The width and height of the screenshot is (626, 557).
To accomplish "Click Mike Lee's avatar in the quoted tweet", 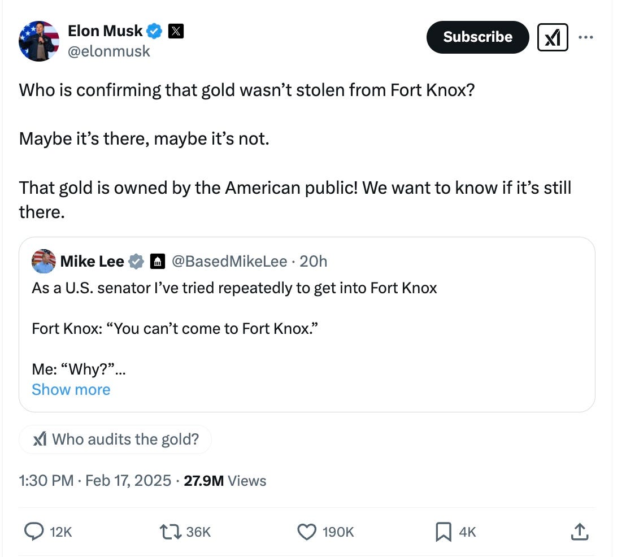I will [43, 261].
